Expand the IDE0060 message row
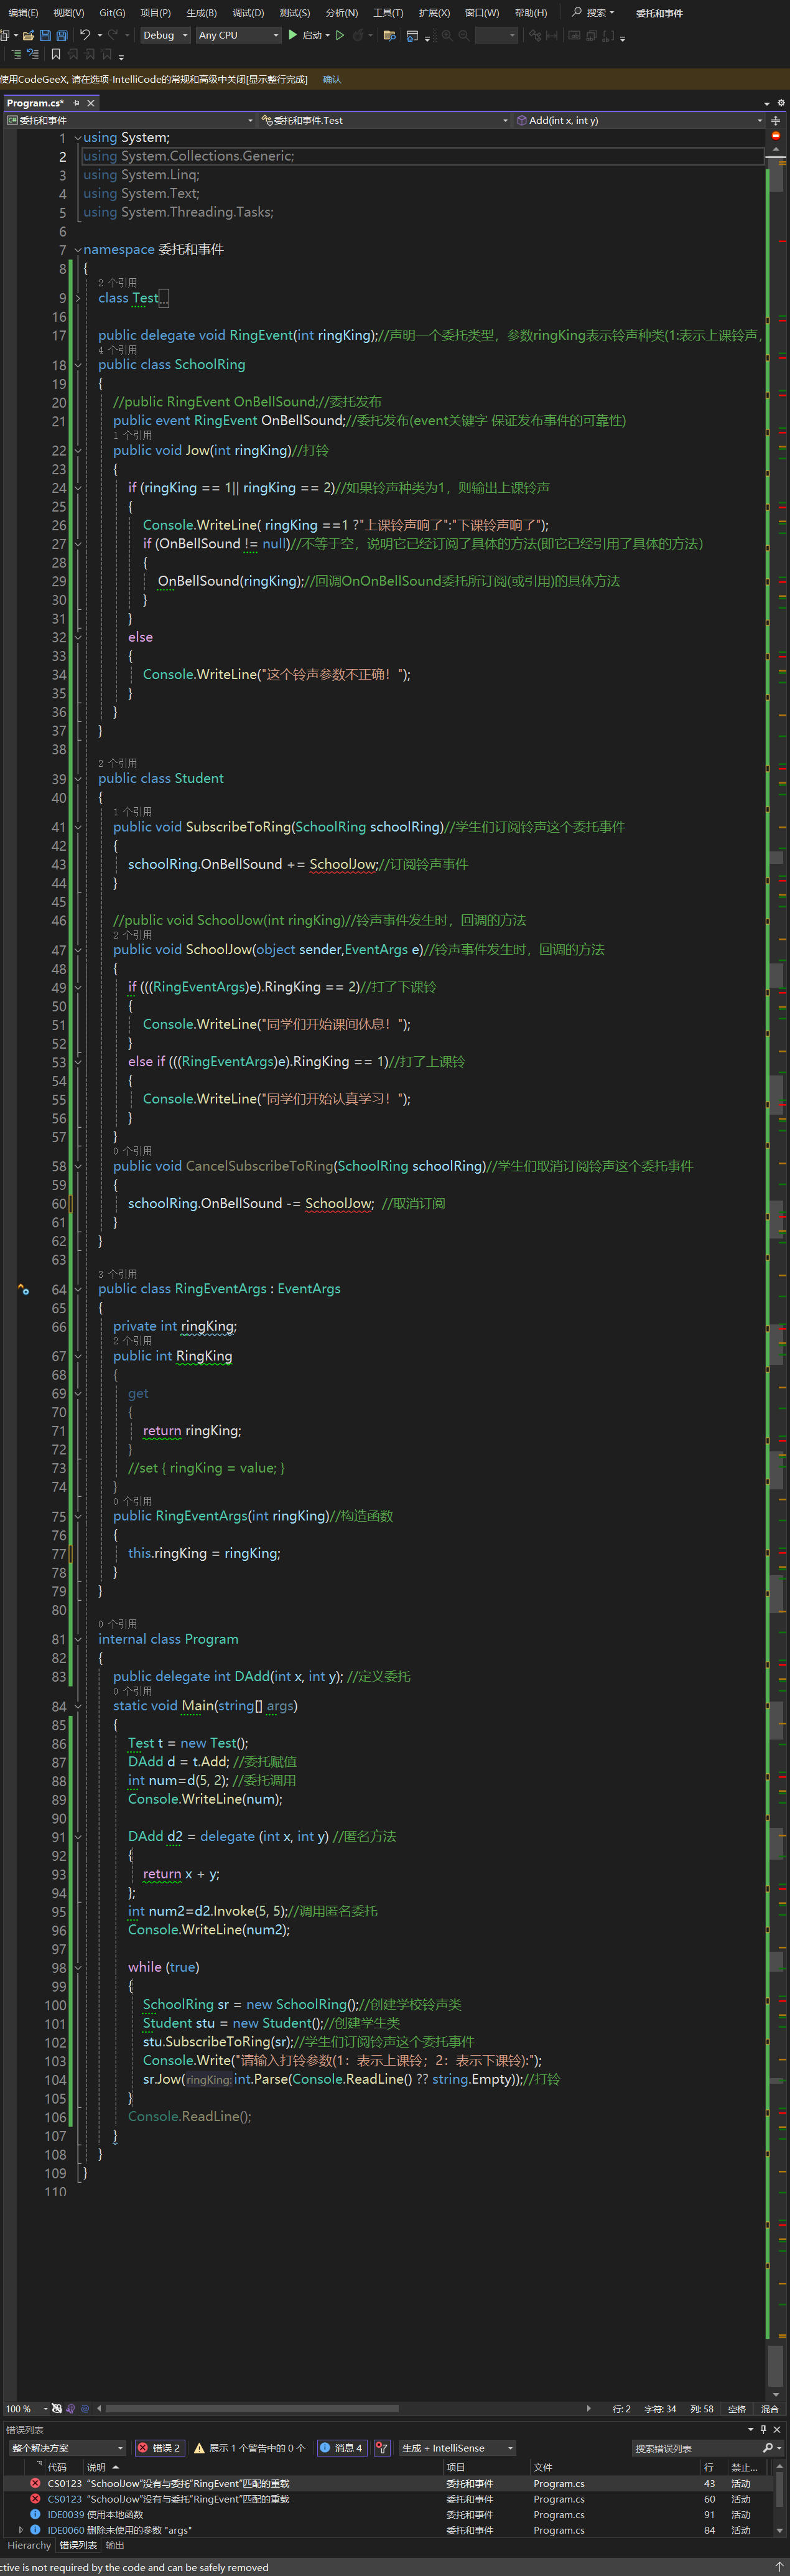Screen dimensions: 790x2576 coord(21,2530)
